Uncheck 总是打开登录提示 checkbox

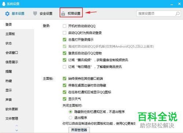pyautogui.click(x=64, y=39)
